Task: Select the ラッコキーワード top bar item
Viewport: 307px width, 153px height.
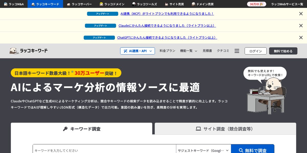Action: click(45, 4)
